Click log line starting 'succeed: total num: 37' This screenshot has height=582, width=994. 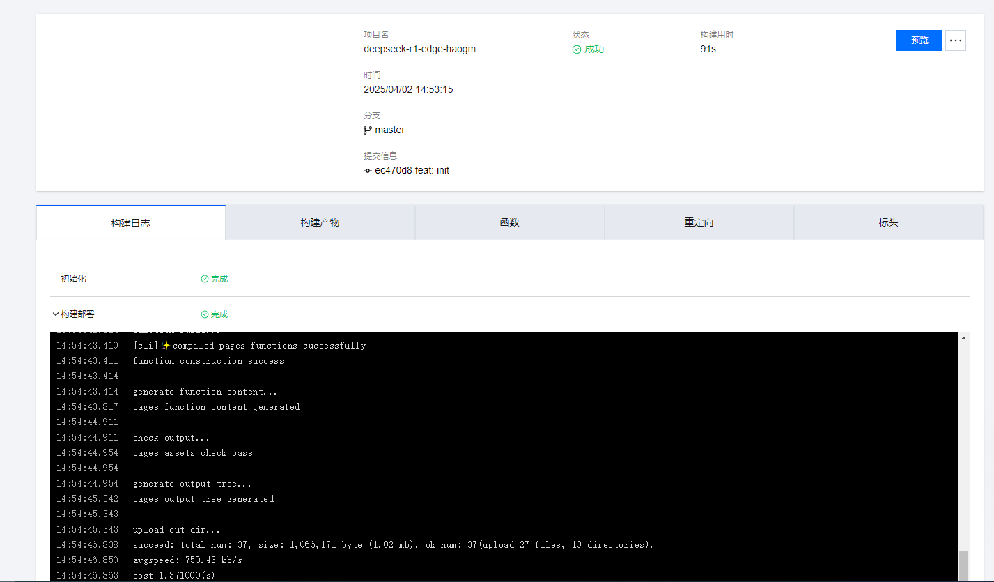click(393, 545)
